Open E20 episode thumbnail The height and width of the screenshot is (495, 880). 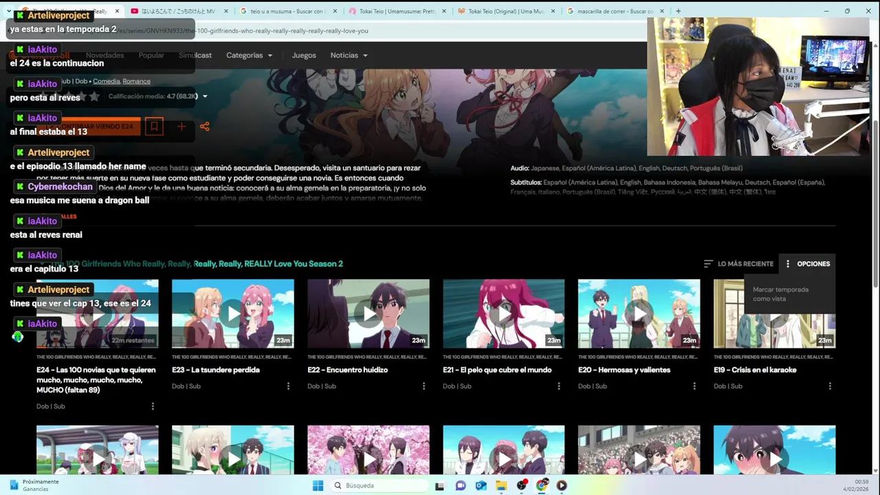pyautogui.click(x=639, y=313)
